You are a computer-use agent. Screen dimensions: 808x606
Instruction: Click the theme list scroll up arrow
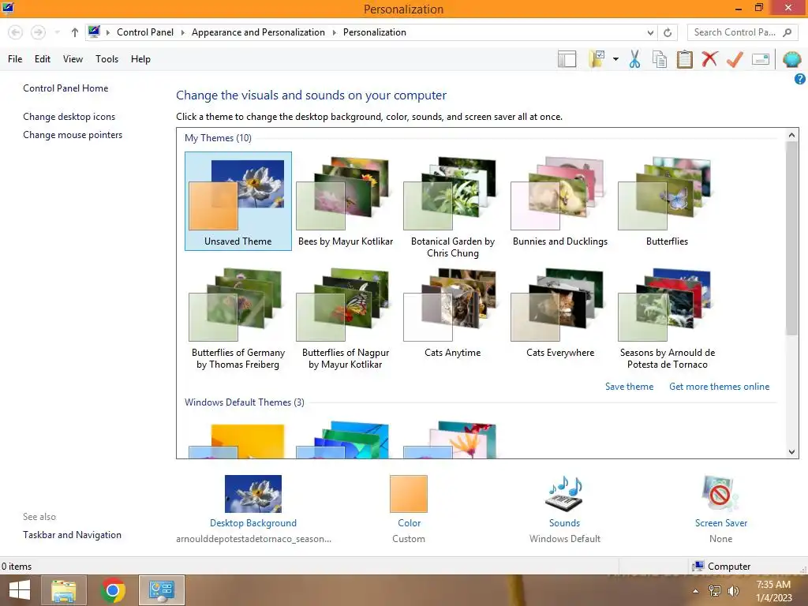(x=791, y=135)
